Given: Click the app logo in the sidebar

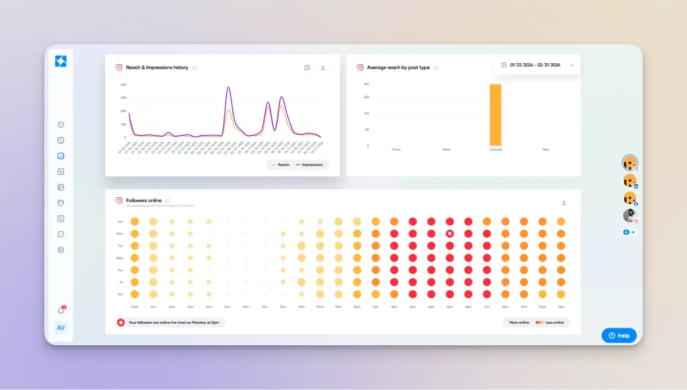Looking at the screenshot, I should [61, 61].
